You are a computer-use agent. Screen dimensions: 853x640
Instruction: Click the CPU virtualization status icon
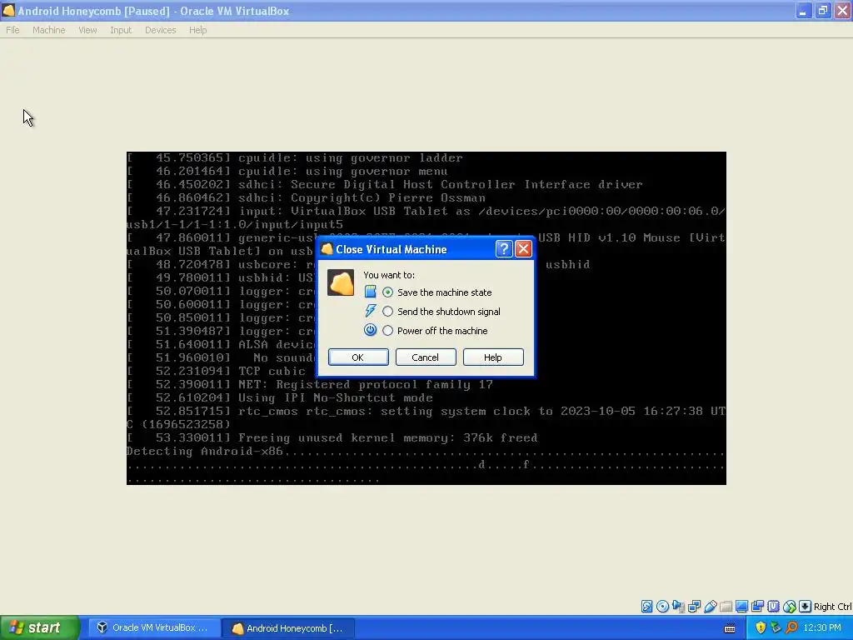click(x=773, y=607)
